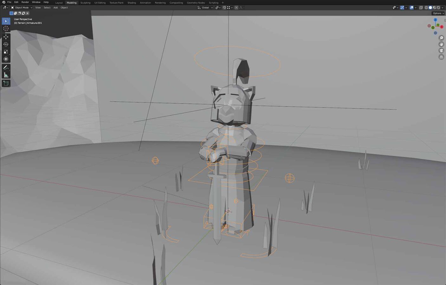The image size is (446, 285).
Task: Activate the Scale tool
Action: (x=6, y=52)
